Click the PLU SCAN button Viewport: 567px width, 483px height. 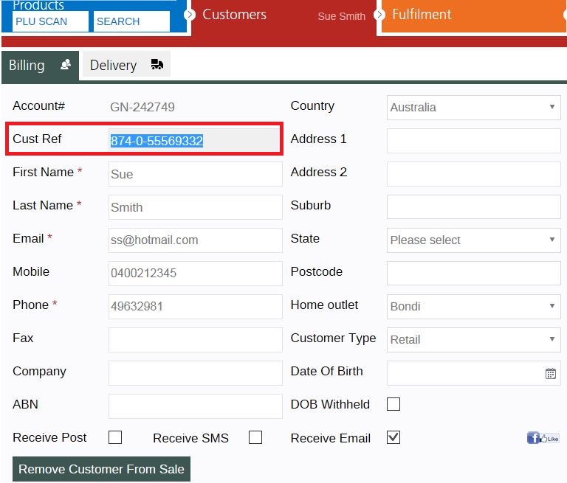tap(50, 21)
